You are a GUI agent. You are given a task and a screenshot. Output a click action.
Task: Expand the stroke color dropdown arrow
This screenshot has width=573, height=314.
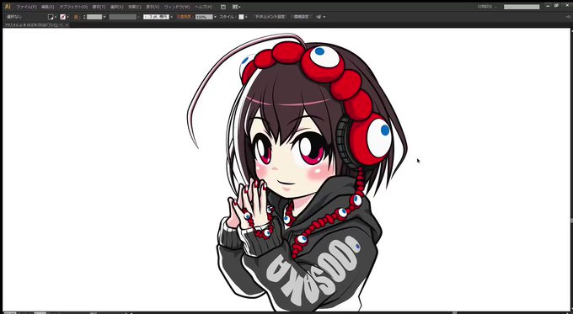67,17
